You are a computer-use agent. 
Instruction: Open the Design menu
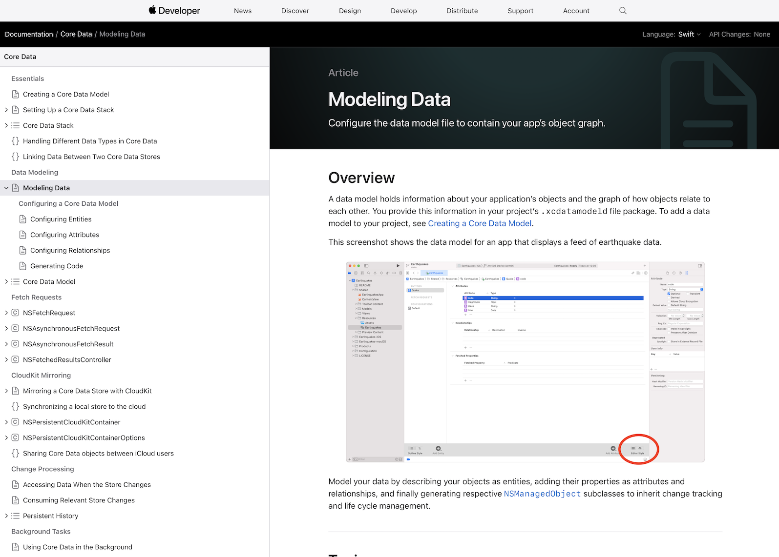click(350, 11)
